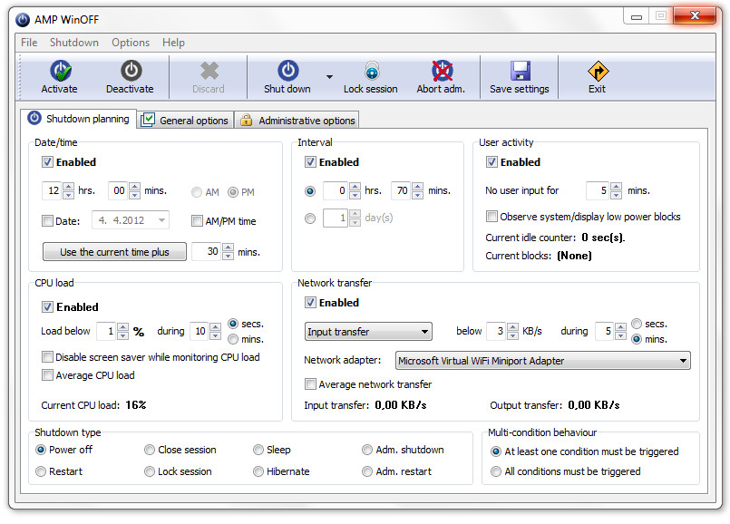Uncheck CPU load Enabled checkbox
730x524 pixels.
coord(47,306)
